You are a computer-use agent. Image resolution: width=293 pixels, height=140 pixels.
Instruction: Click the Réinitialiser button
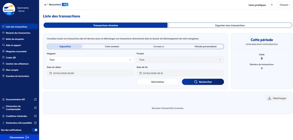(158, 82)
